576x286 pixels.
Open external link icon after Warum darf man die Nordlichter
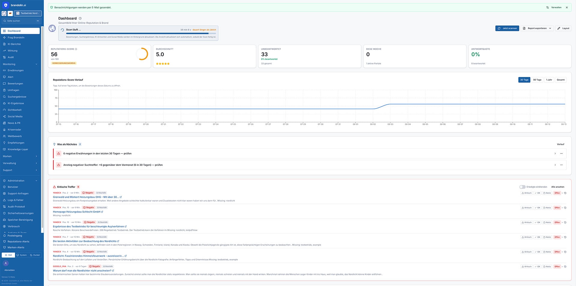(113, 270)
